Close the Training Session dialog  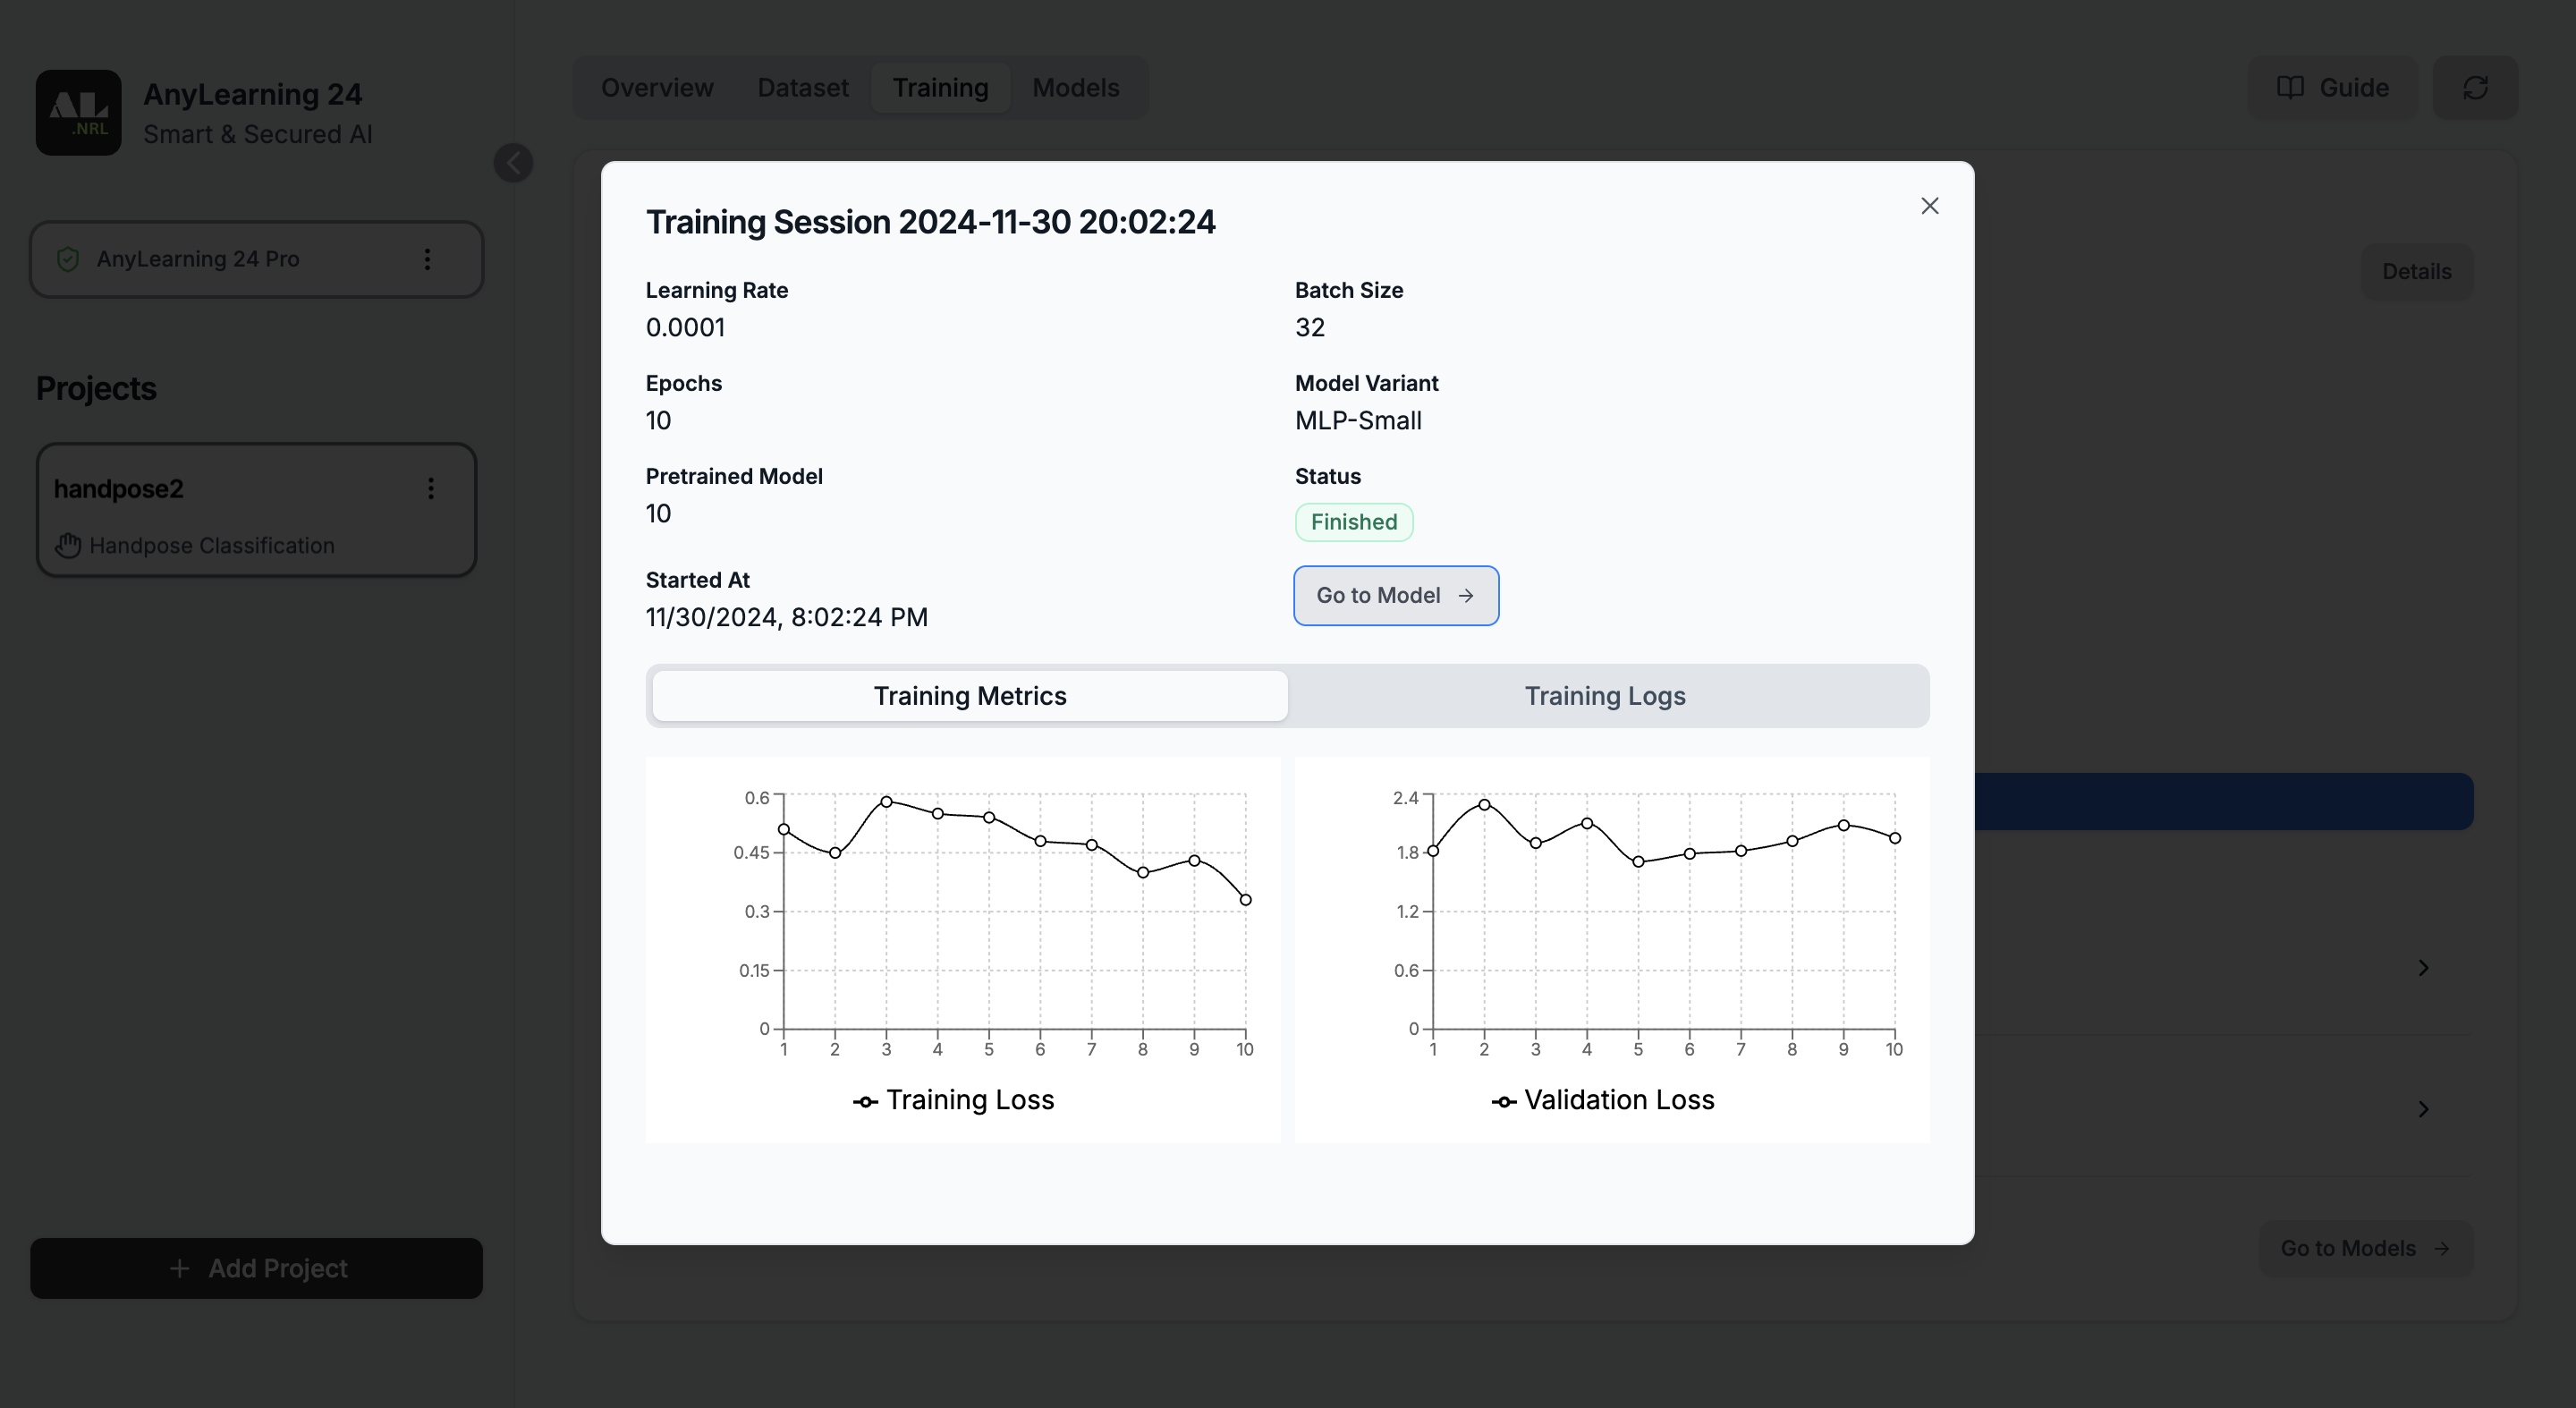1929,206
